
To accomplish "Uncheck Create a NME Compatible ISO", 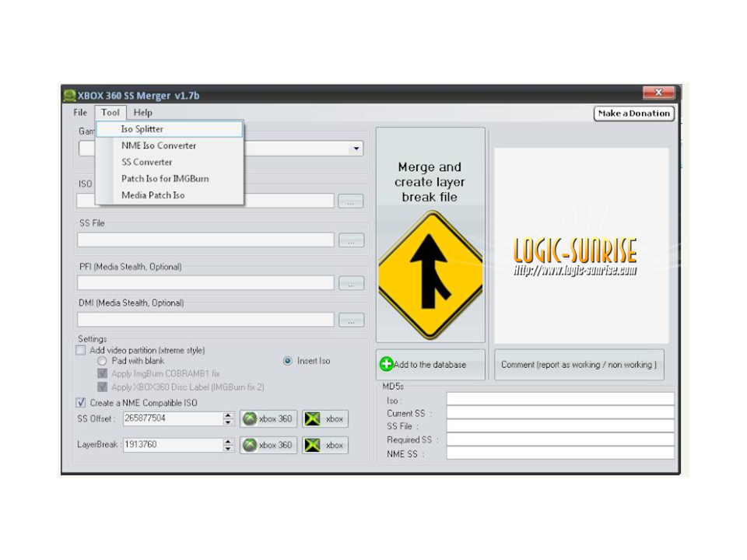I will [x=81, y=403].
